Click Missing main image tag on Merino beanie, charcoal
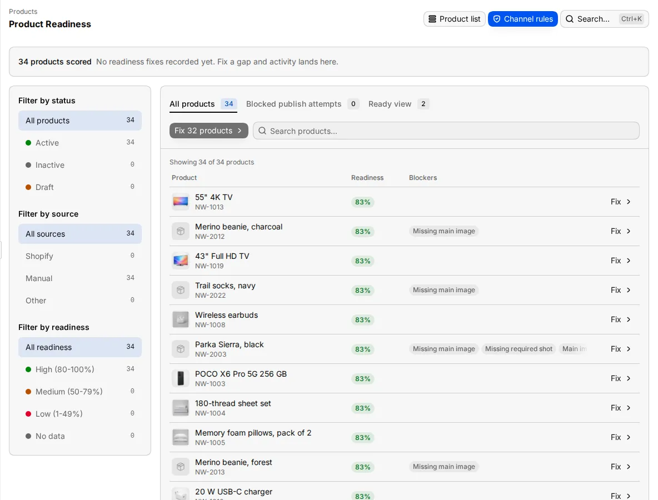 (x=443, y=231)
